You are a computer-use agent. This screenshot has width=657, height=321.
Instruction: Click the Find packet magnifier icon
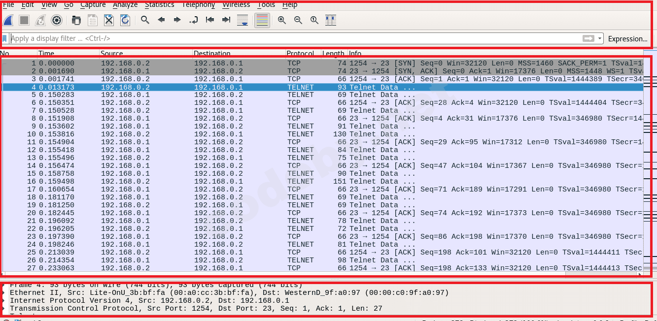145,20
